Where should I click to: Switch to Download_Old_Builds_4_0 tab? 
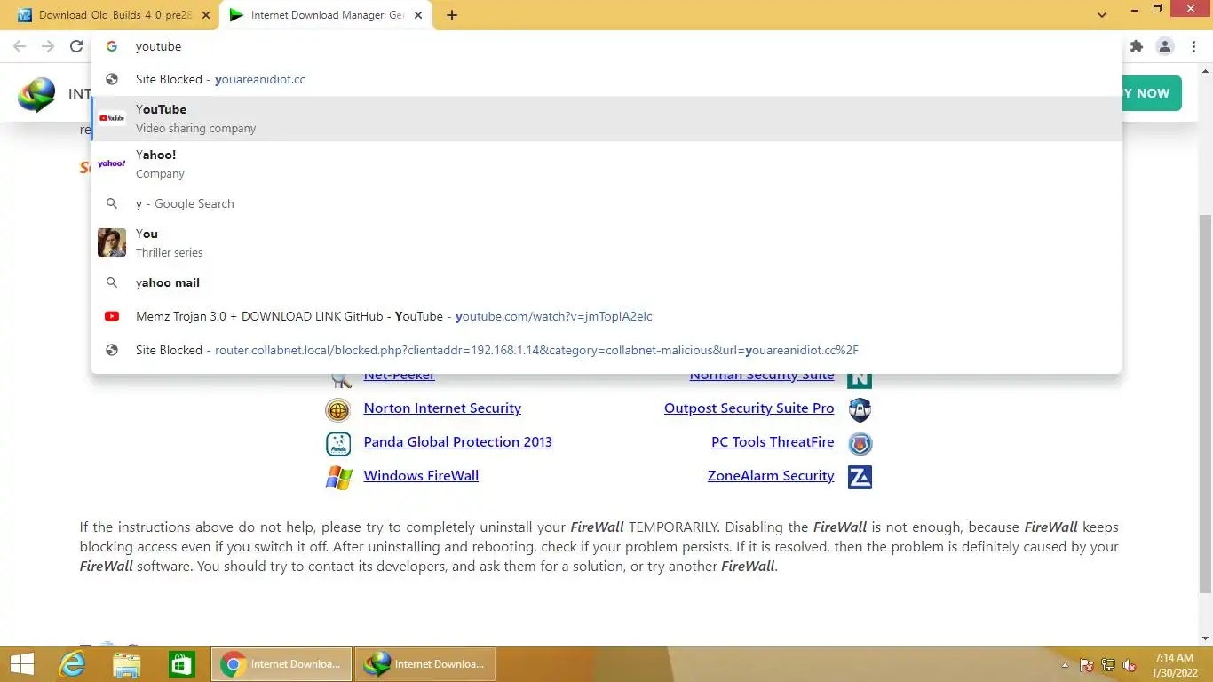tap(114, 15)
